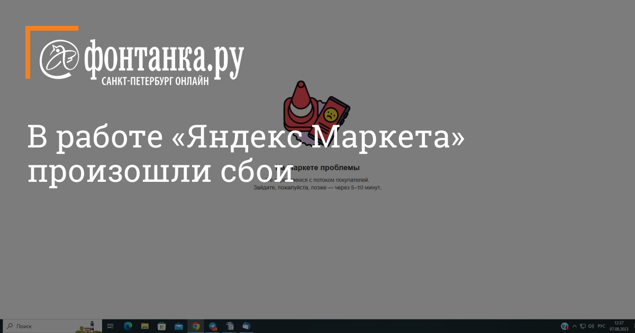Switch the РУС input language indicator
This screenshot has width=635, height=333.
pyautogui.click(x=601, y=326)
